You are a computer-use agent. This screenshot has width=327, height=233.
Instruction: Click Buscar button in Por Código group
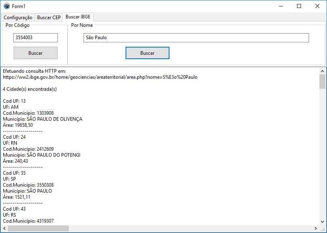36,53
